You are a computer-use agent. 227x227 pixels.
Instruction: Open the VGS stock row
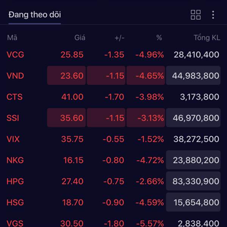tap(113, 223)
